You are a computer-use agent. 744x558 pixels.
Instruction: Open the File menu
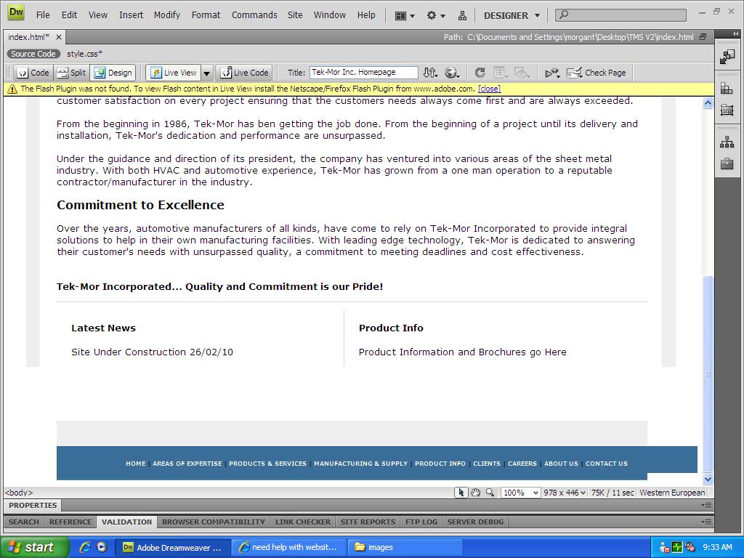43,15
